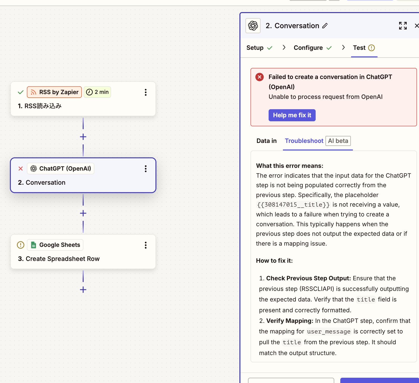Open the three-dot menu for Google Sheets step

pyautogui.click(x=146, y=245)
